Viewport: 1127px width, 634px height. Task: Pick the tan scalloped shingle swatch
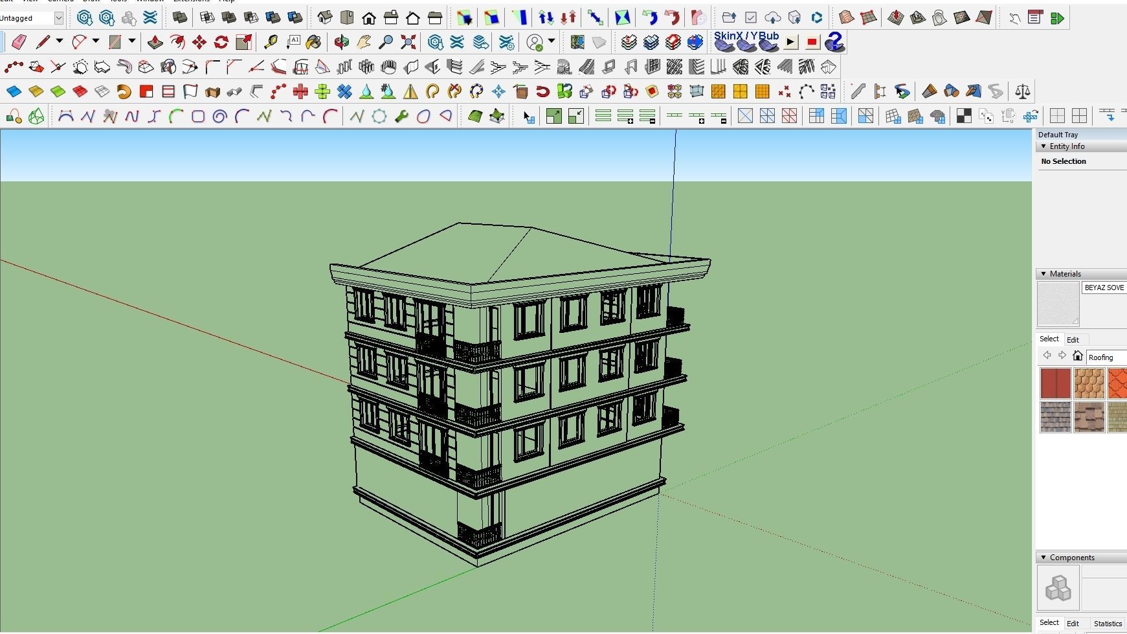pos(1089,383)
